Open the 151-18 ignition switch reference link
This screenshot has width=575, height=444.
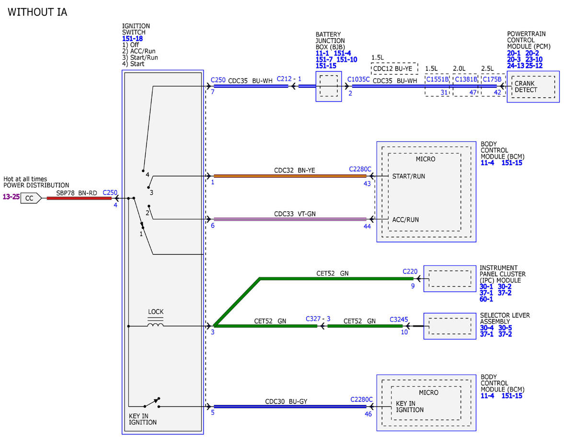133,39
